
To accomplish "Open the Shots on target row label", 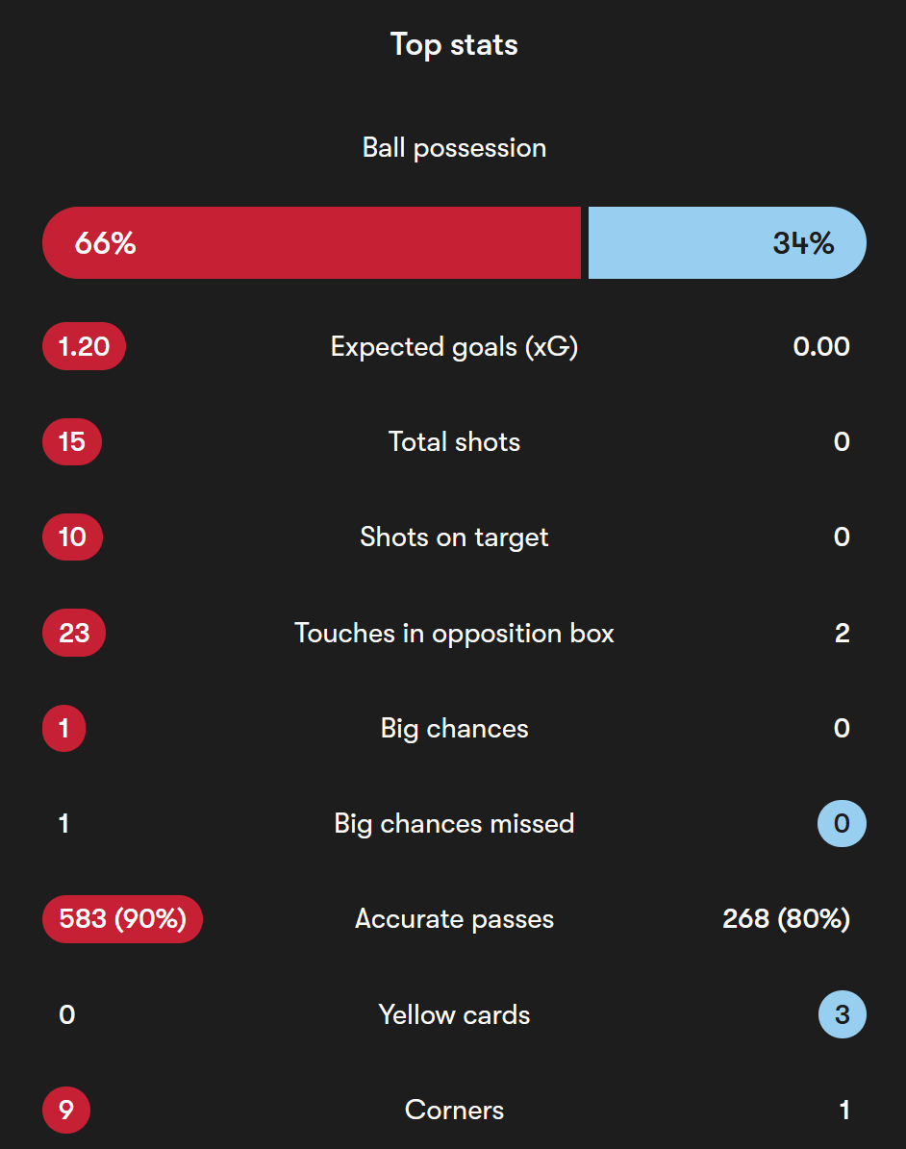I will point(454,537).
